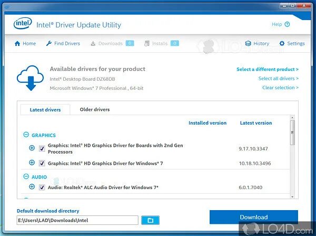Go to Home in navigation bar
Viewport: 316px width, 236px height.
(25, 43)
